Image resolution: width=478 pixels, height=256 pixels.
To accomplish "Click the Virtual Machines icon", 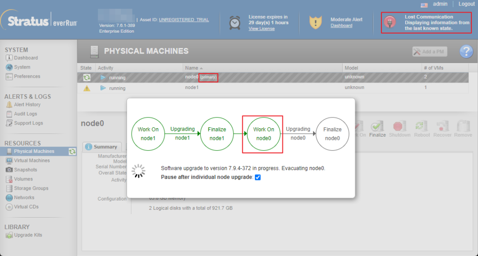I will point(9,160).
